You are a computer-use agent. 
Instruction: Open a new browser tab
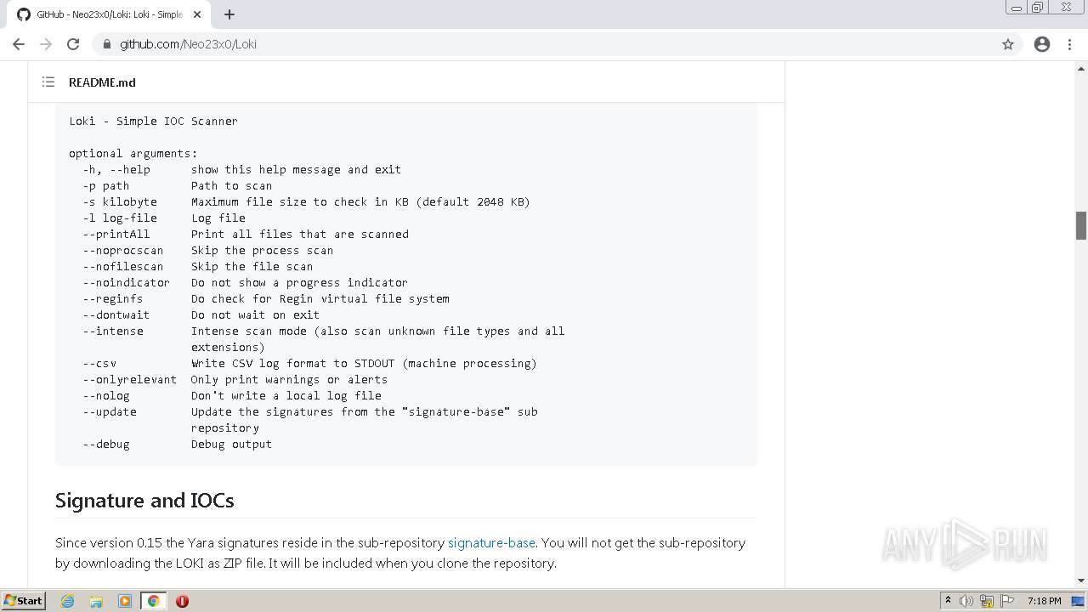229,14
